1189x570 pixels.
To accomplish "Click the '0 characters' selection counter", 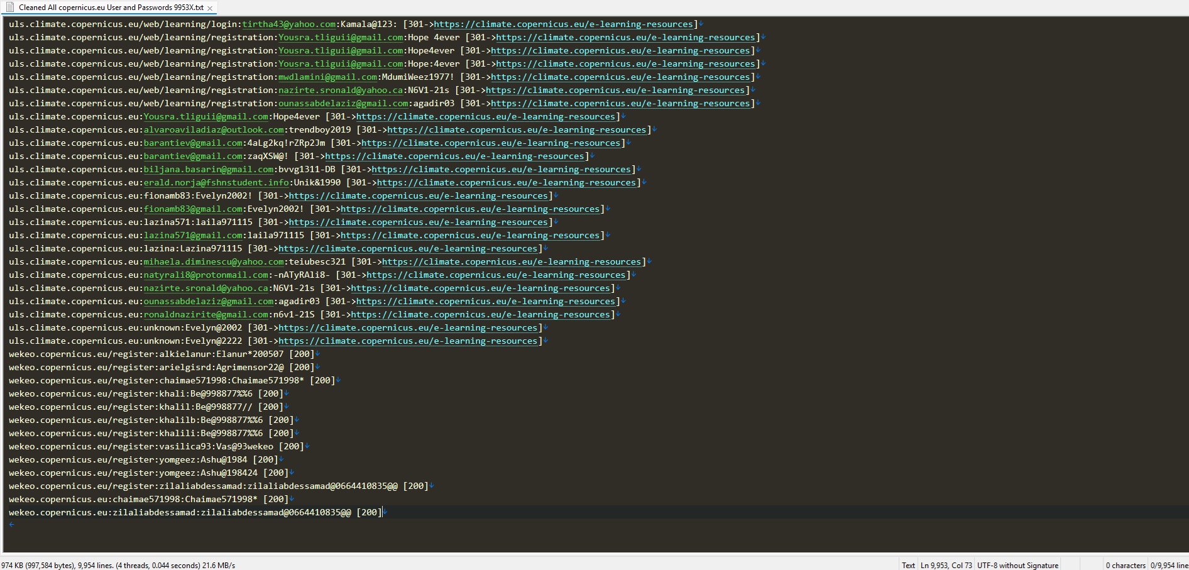I will click(x=1126, y=565).
